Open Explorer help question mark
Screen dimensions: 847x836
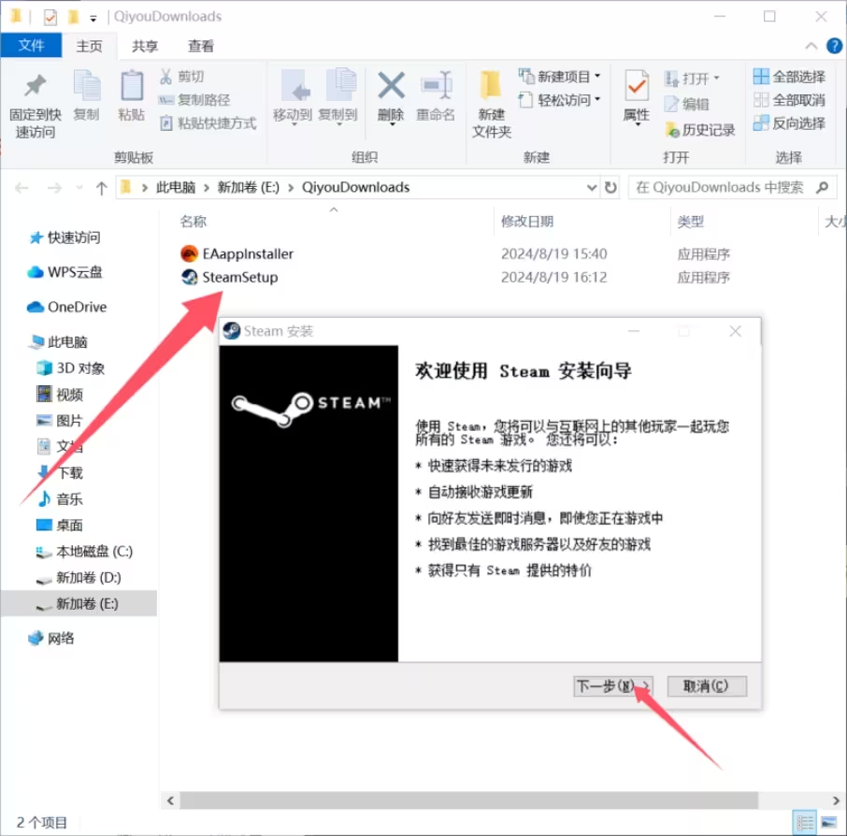[x=834, y=46]
